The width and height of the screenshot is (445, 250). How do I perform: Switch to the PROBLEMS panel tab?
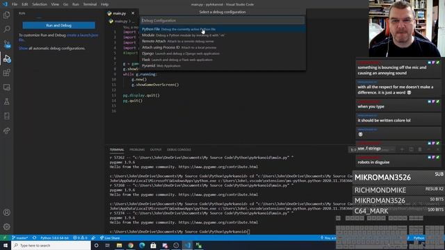(x=137, y=150)
